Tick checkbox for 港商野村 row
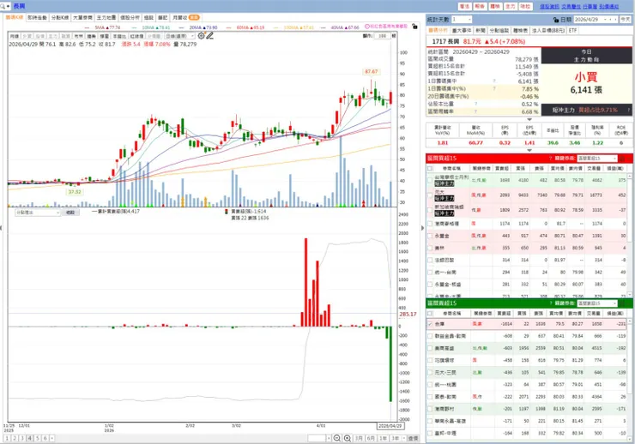Screen dimensions: 635x444 tap(430, 409)
